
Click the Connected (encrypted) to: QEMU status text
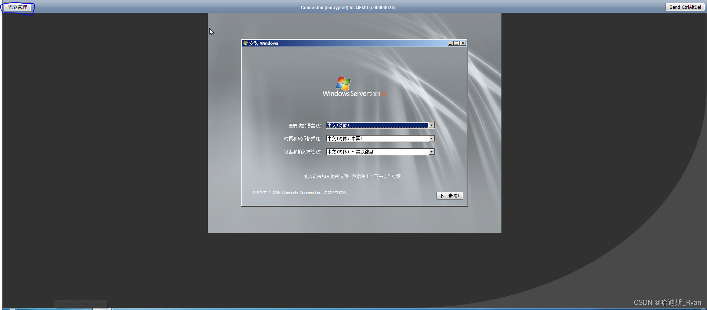[x=348, y=7]
